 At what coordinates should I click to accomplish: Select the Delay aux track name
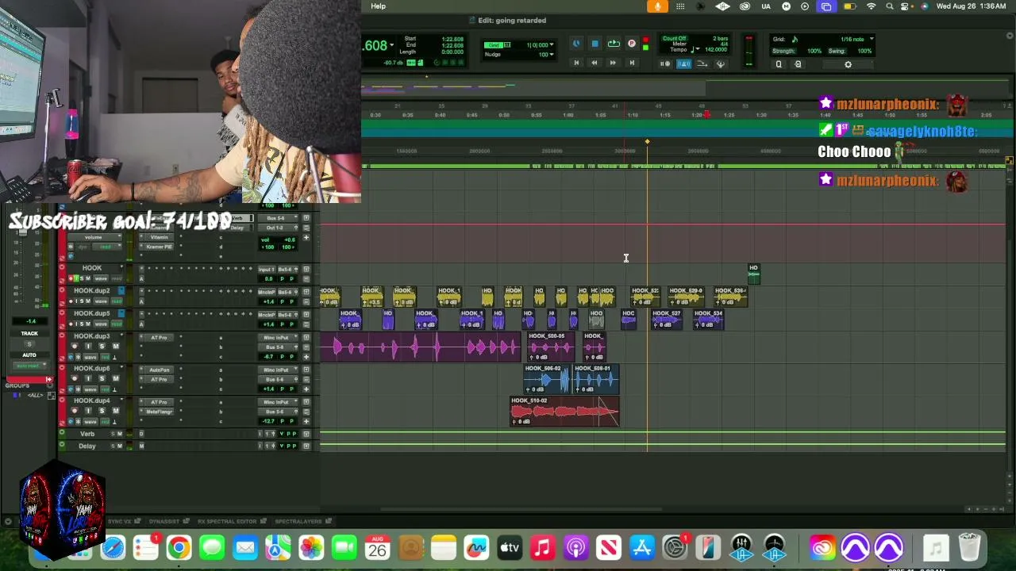click(87, 446)
